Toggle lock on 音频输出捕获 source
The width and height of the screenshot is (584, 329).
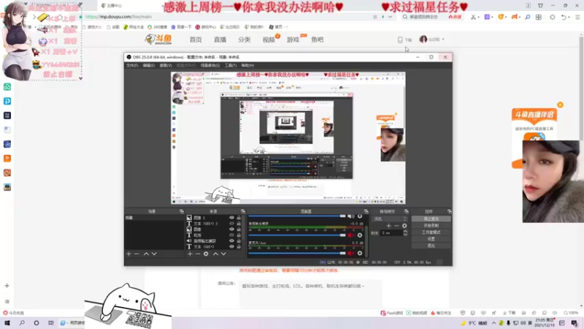(239, 241)
